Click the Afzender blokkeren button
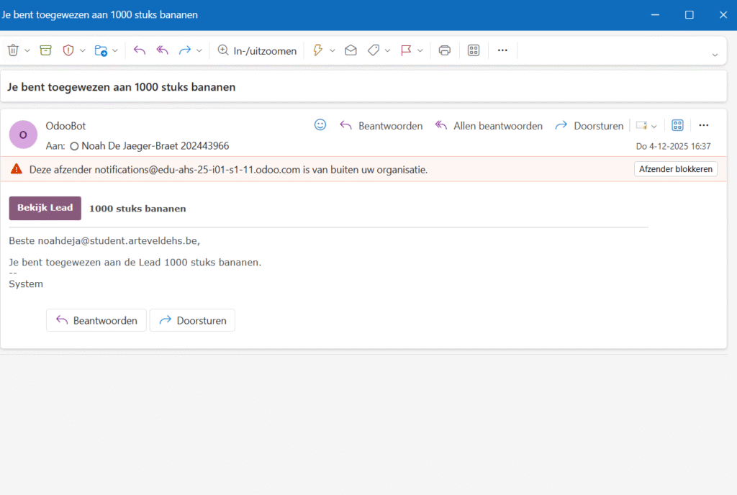 (x=675, y=168)
